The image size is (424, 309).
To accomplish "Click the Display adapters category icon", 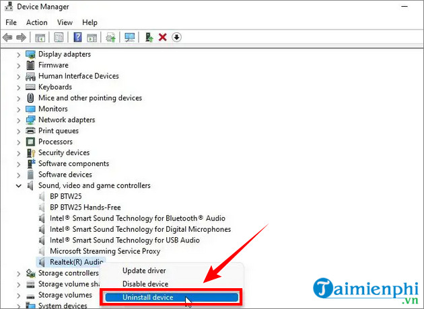I will [30, 54].
